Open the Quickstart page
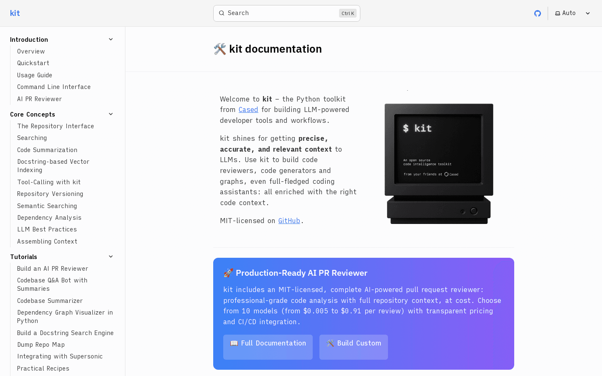The image size is (602, 376). click(x=33, y=63)
